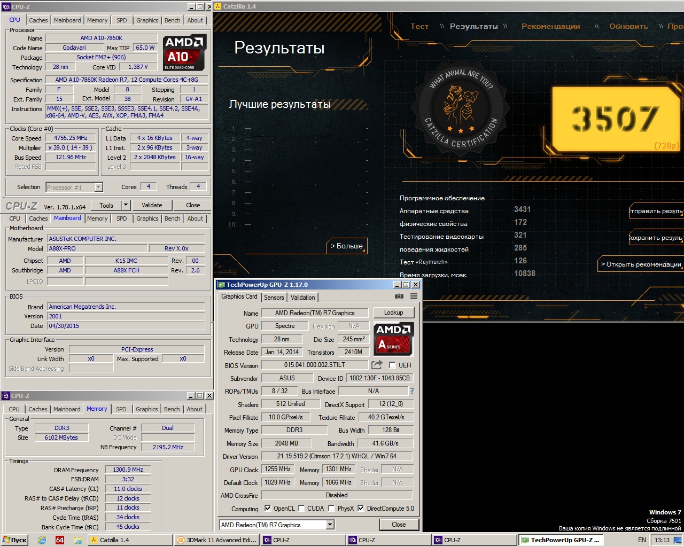Open Bench tab in CPU-Z Timings window
This screenshot has width=684, height=547.
pos(172,409)
